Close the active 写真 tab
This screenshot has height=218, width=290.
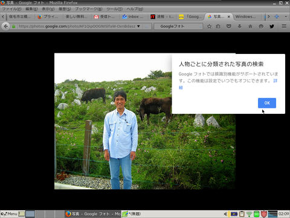click(229, 17)
